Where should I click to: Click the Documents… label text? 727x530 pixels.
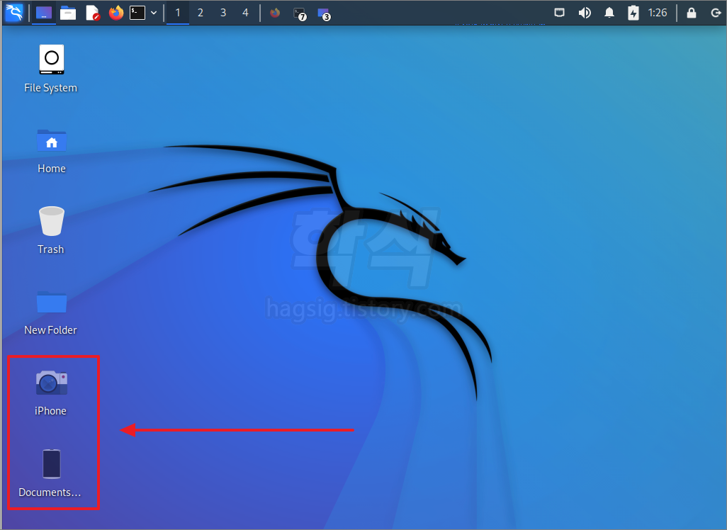pyautogui.click(x=50, y=492)
